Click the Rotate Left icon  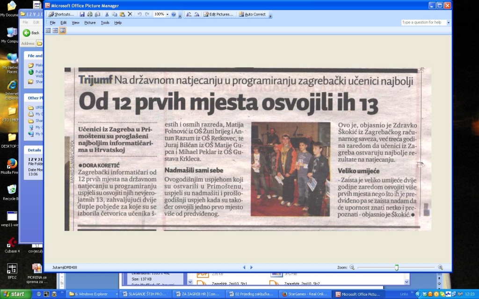click(x=189, y=14)
